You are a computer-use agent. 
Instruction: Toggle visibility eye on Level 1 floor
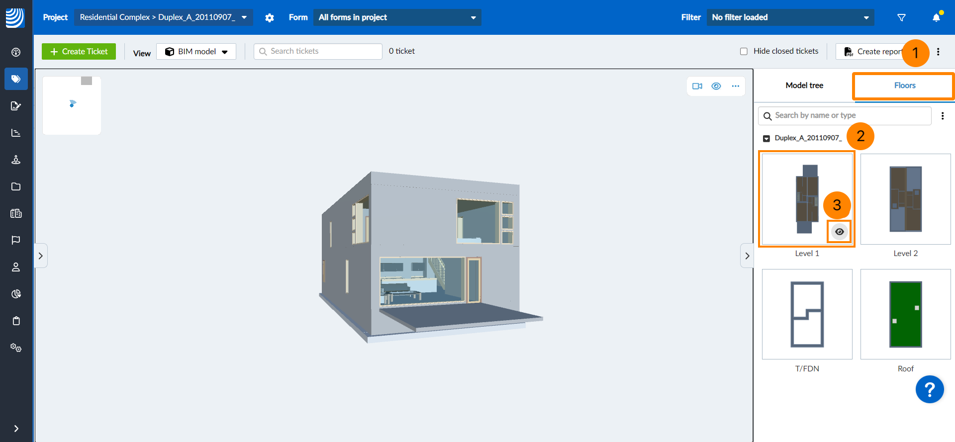[x=840, y=232]
